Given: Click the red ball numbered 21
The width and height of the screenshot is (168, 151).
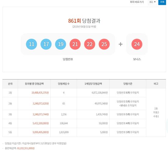Looking at the screenshot, I should point(75,44).
